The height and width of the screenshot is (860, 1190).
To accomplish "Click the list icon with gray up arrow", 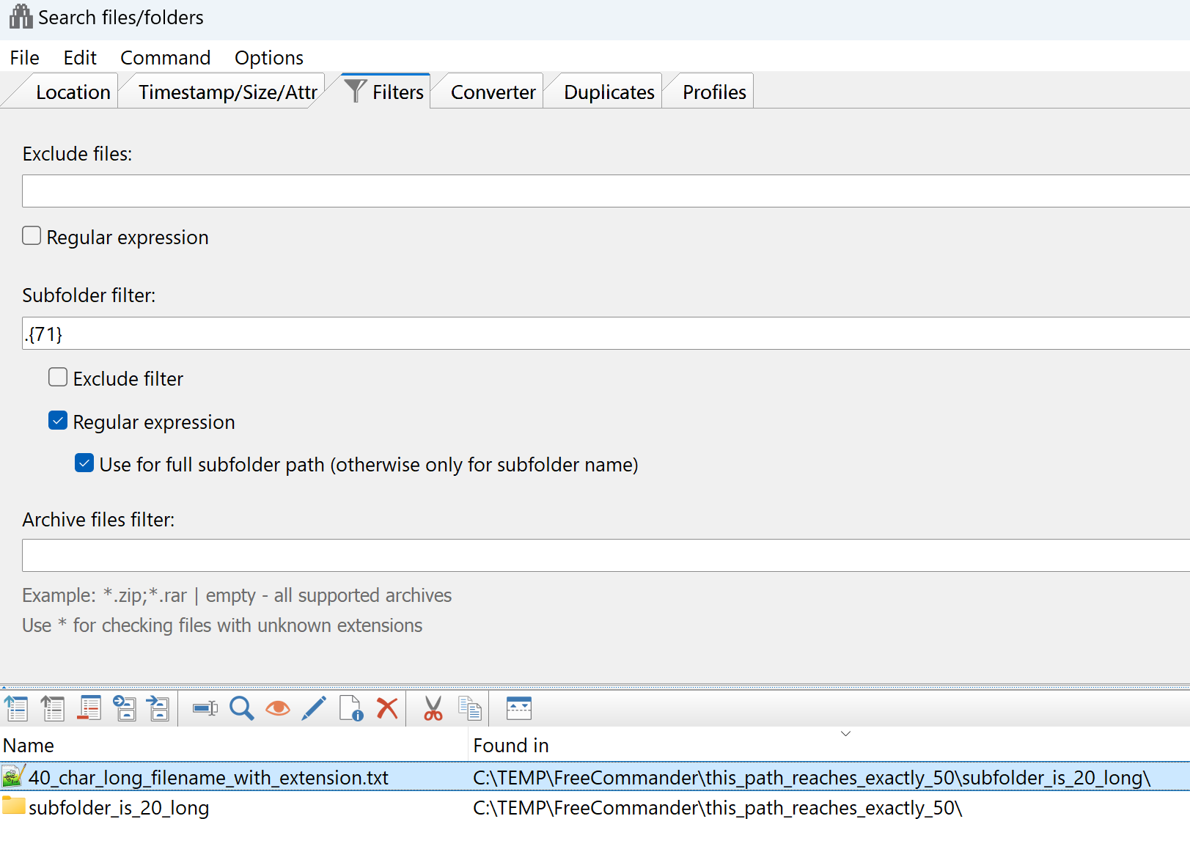I will (52, 709).
